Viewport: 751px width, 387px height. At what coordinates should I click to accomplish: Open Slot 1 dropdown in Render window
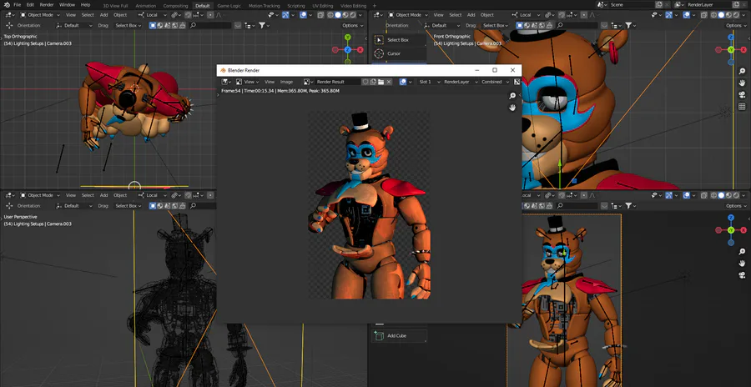pos(428,82)
